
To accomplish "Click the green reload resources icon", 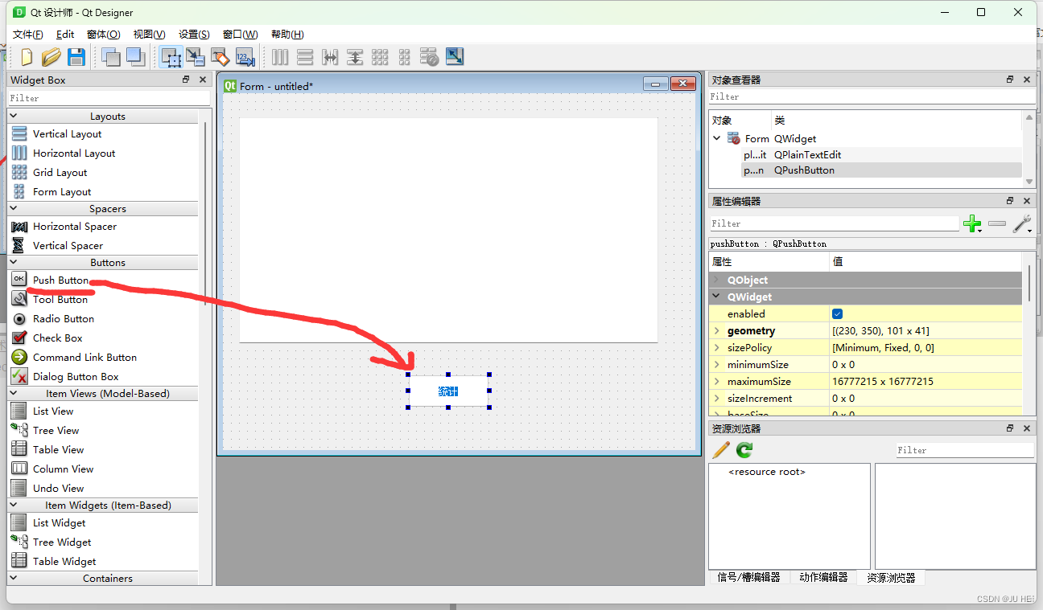I will (x=744, y=450).
